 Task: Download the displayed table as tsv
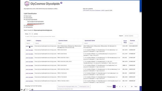pos(68,86)
